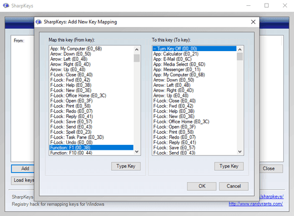The width and height of the screenshot is (294, 216).
Task: Click the down arrow of the From key list scrollbar
Action: tap(137, 151)
